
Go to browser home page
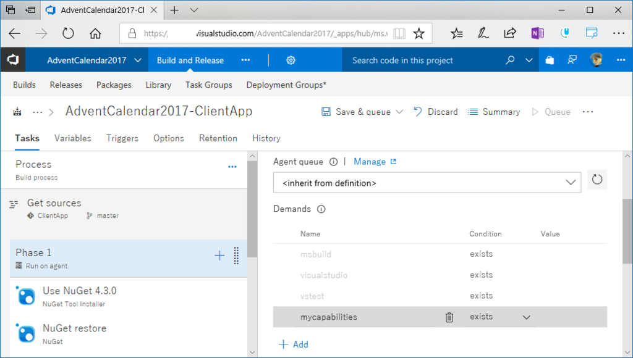tap(95, 33)
